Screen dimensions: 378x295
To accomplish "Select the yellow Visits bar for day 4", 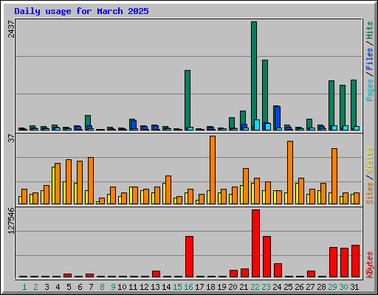I will [x=53, y=185].
